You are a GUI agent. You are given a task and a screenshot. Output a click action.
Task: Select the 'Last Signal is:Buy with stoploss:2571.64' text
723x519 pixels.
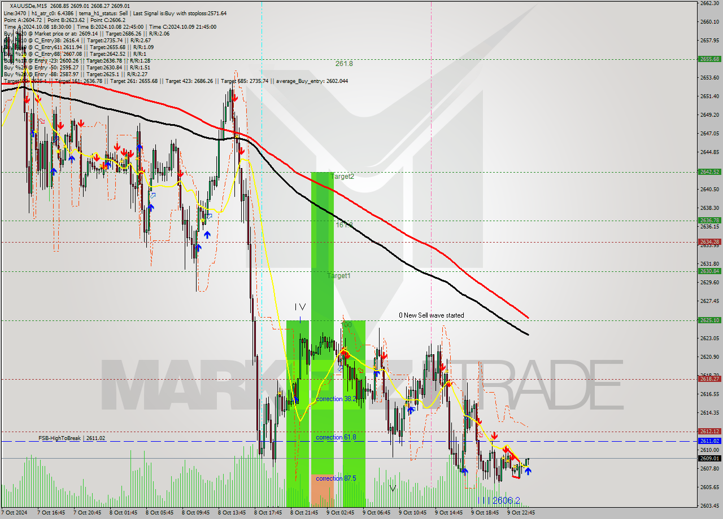(180, 13)
